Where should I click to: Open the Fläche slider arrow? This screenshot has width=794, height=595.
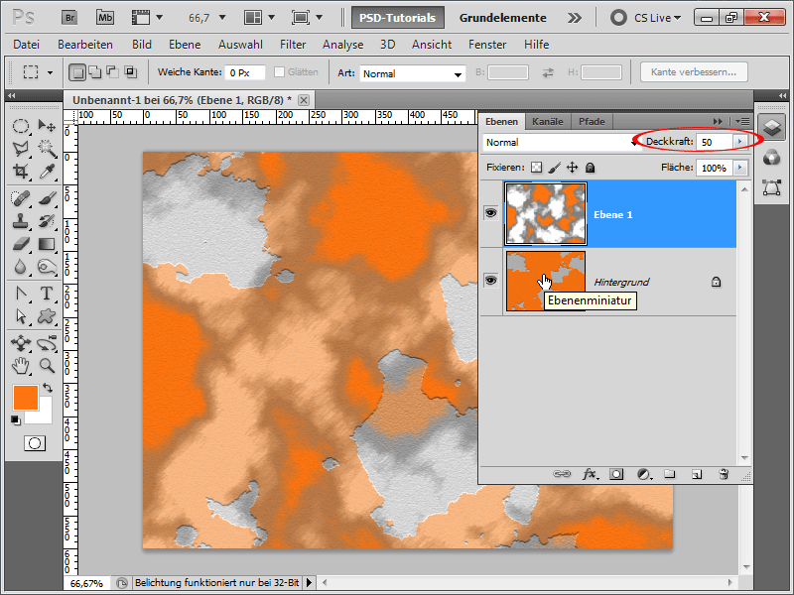tap(740, 168)
